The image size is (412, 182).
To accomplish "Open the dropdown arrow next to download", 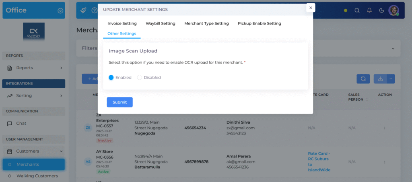I will pos(391,79).
